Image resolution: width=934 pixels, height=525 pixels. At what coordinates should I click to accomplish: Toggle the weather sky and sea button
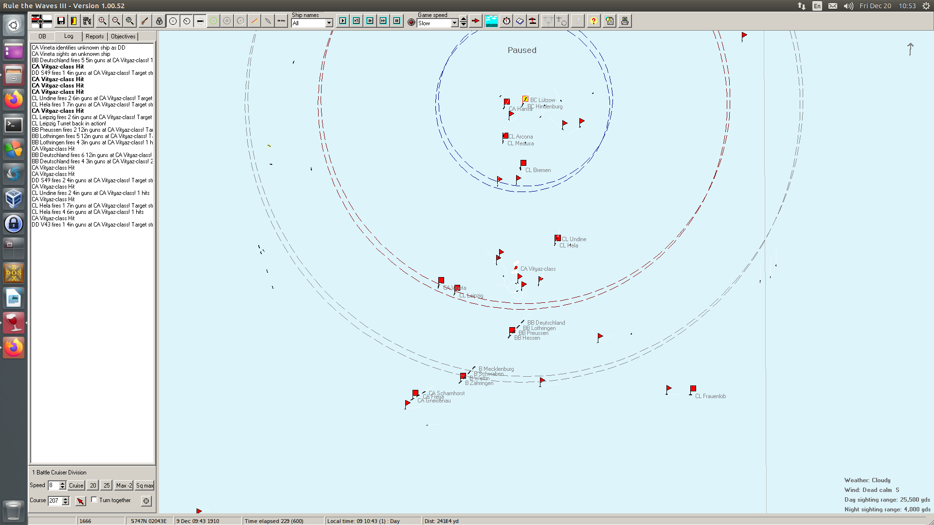(491, 21)
